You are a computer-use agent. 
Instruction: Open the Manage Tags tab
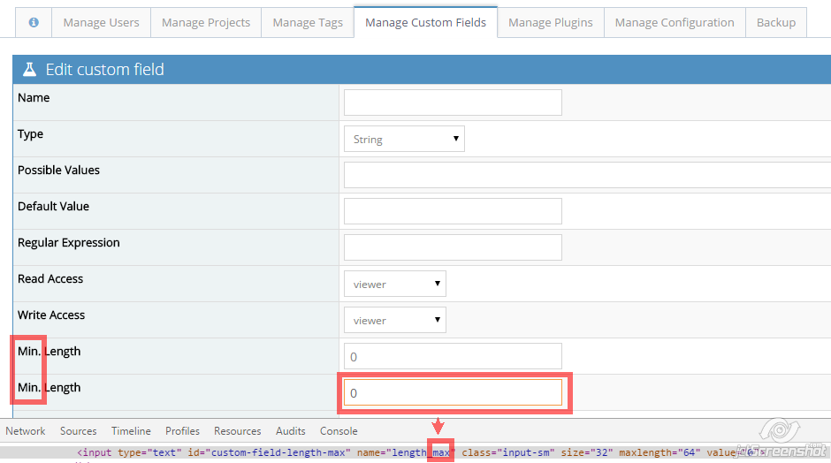click(307, 23)
